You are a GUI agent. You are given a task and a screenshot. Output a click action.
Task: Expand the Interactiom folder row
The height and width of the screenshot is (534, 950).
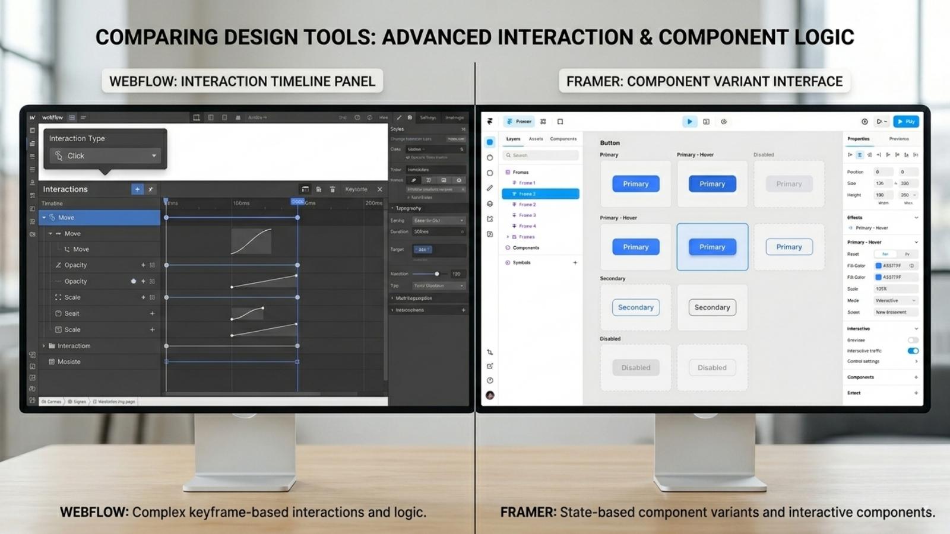click(x=43, y=346)
